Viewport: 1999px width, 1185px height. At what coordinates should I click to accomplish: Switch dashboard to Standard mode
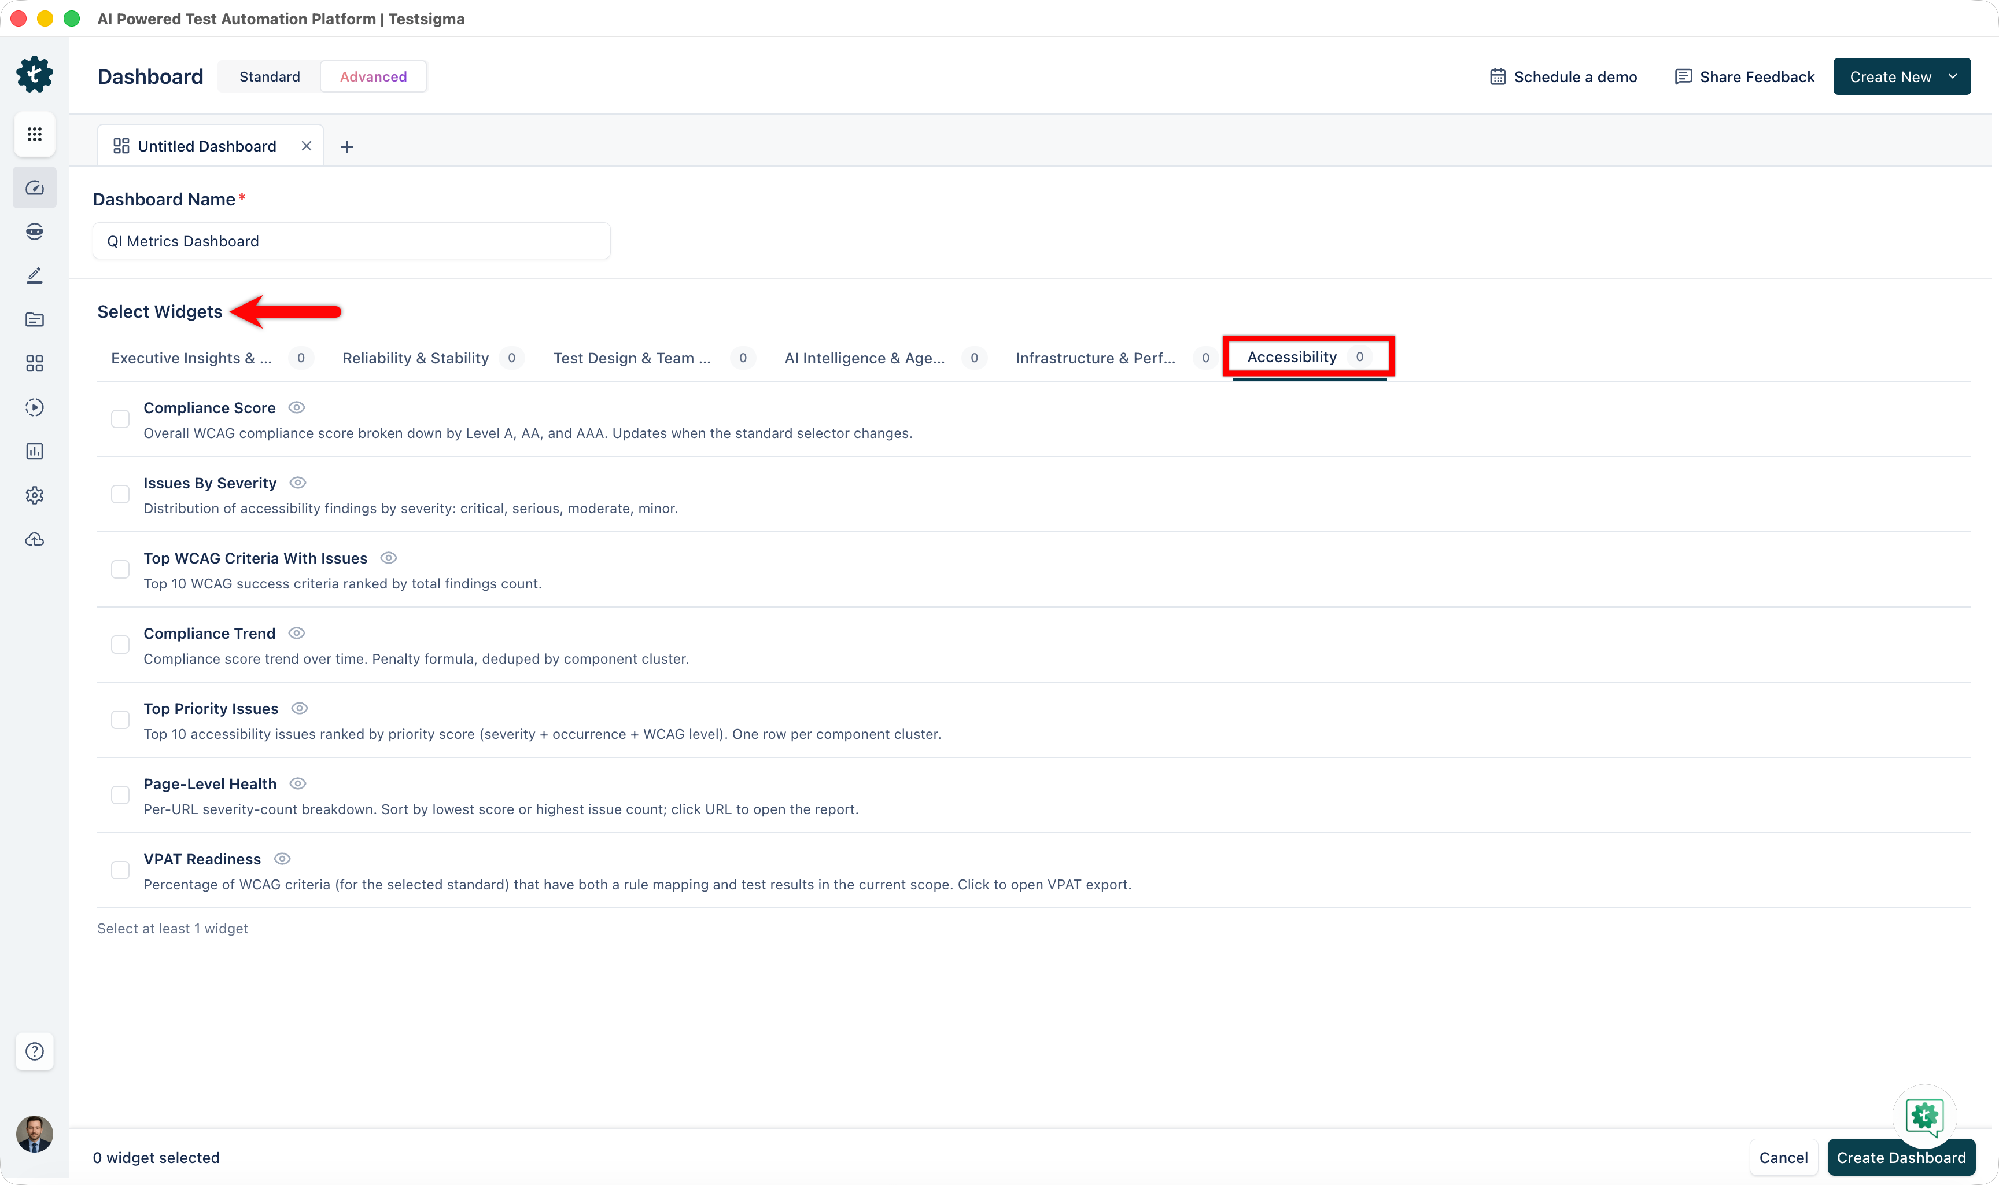270,76
